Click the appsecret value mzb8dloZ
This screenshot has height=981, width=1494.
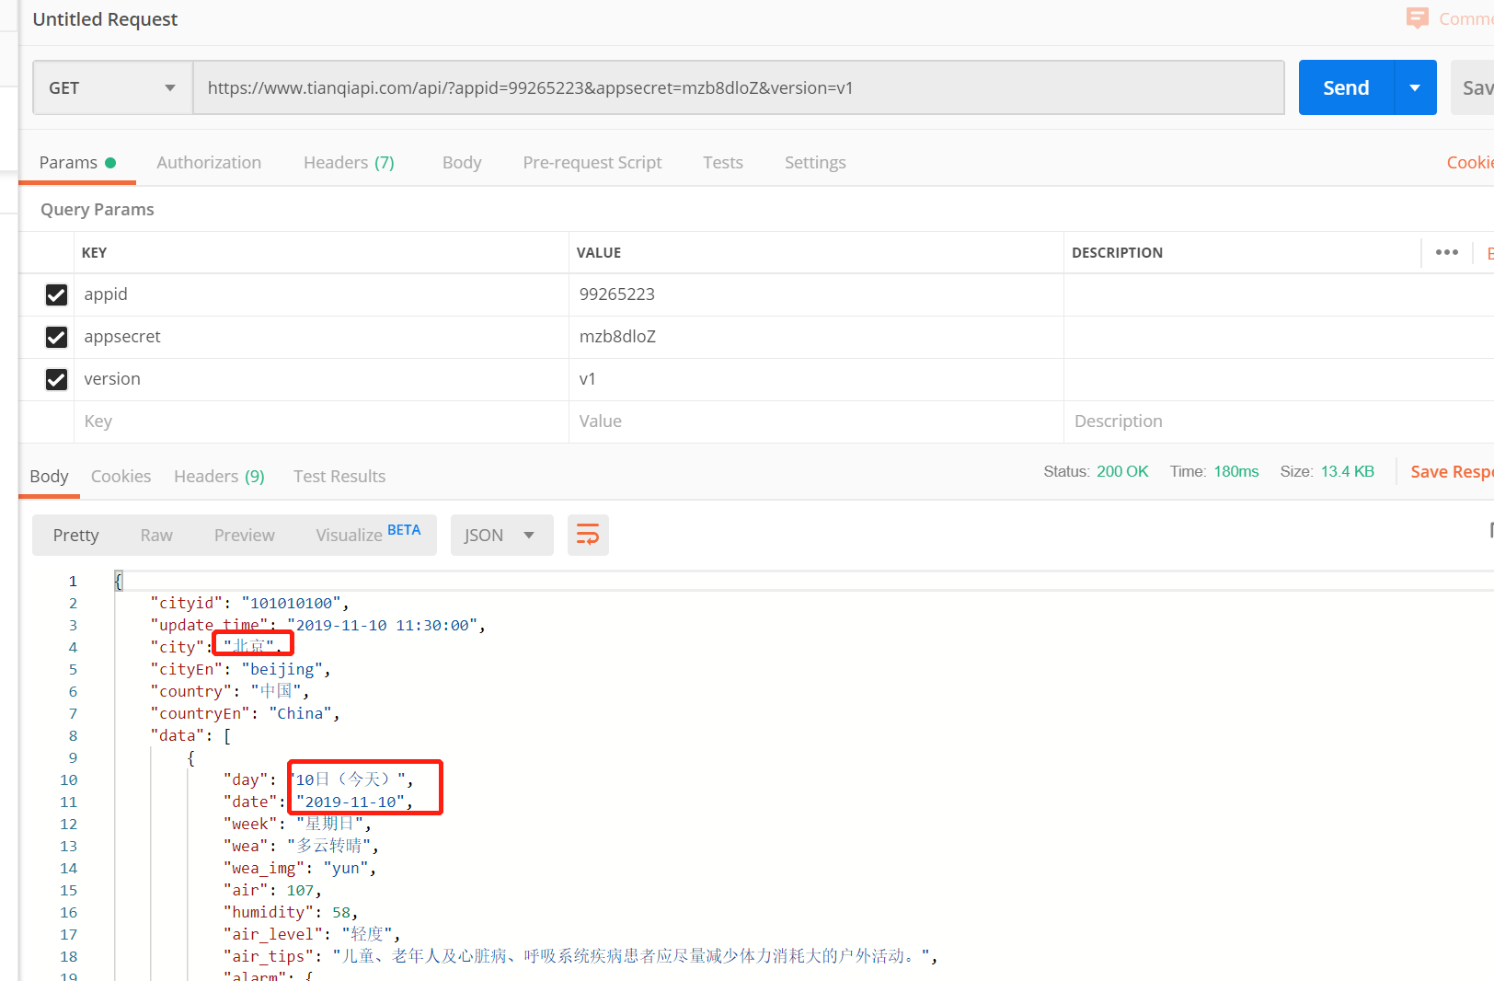coord(617,337)
